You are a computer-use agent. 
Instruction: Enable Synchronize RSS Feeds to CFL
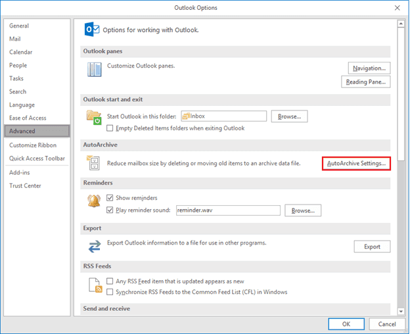[110, 292]
